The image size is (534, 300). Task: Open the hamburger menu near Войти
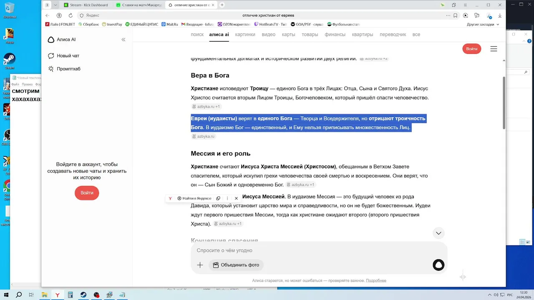click(494, 49)
